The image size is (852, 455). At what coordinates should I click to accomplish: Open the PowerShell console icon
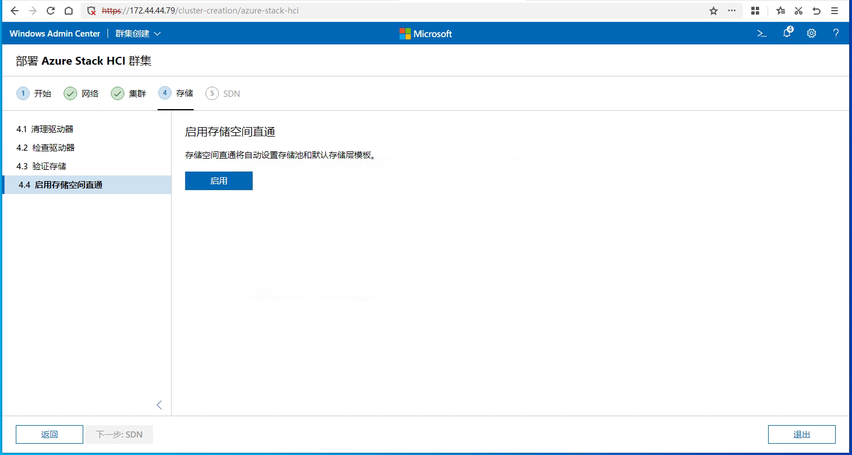point(762,34)
